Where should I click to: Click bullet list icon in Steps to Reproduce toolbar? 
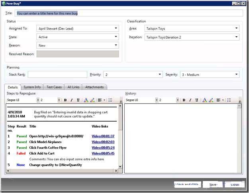[x=110, y=100]
